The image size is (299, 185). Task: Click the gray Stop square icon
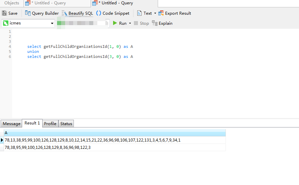136,23
